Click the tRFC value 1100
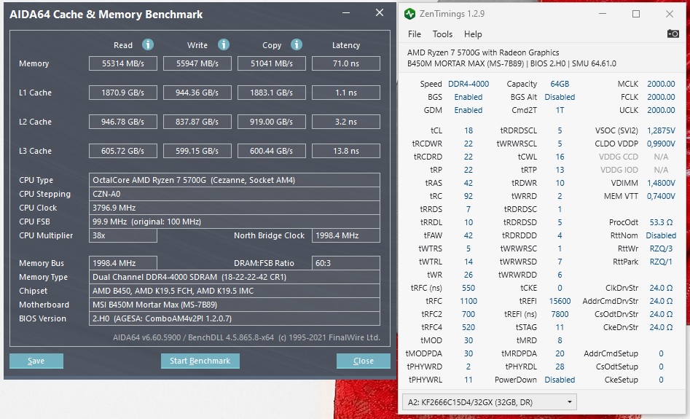Viewport: 690px width, 419px height. pos(469,301)
